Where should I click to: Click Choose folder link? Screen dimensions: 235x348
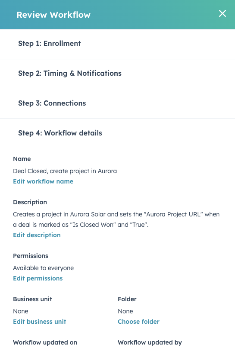pyautogui.click(x=138, y=322)
